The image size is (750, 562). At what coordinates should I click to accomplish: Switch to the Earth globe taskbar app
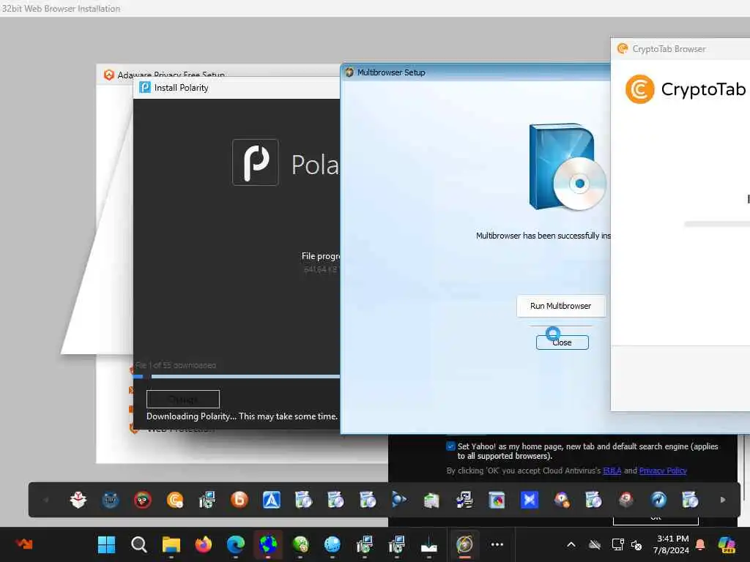coord(268,544)
